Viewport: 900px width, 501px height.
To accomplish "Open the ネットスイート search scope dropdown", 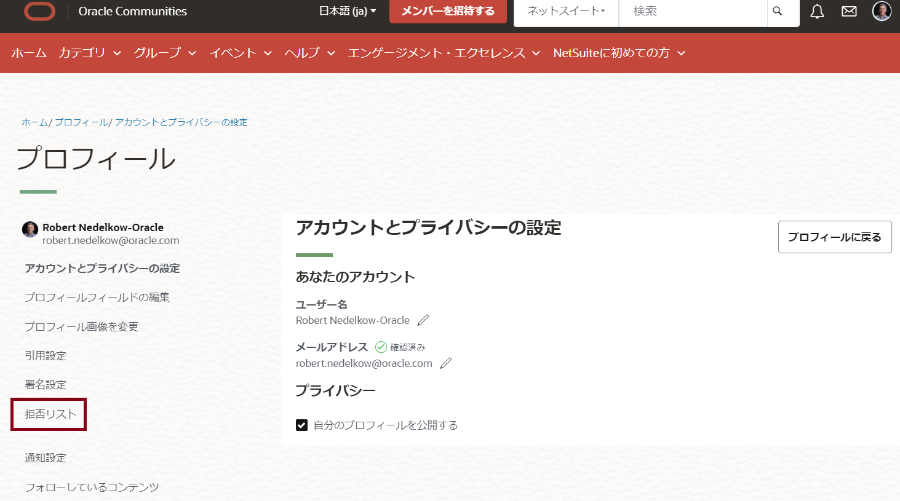I will coord(564,11).
